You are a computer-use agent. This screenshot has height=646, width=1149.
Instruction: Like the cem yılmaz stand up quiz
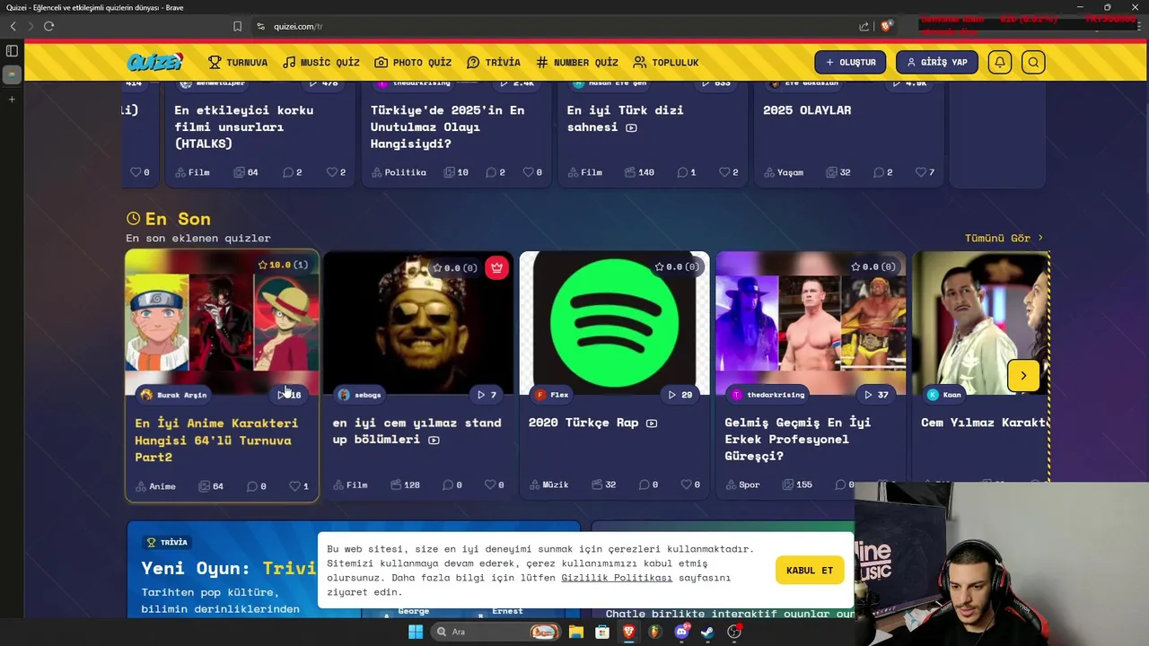click(x=490, y=484)
